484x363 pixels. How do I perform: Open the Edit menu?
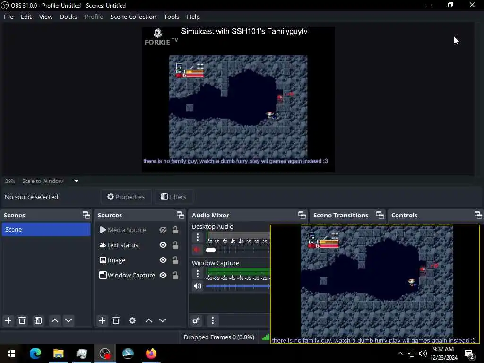tap(26, 17)
